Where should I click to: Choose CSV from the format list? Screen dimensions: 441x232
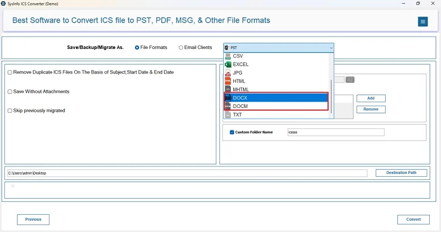(276, 56)
